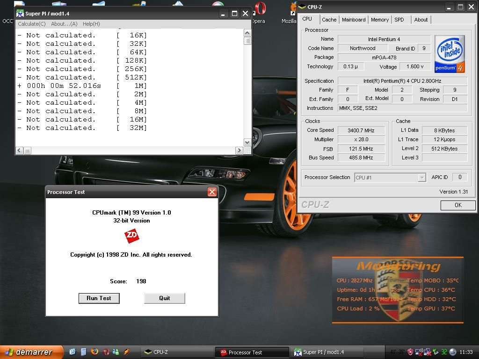Click the CPU-Z title bar chip icon
479x359 pixels.
click(302, 7)
